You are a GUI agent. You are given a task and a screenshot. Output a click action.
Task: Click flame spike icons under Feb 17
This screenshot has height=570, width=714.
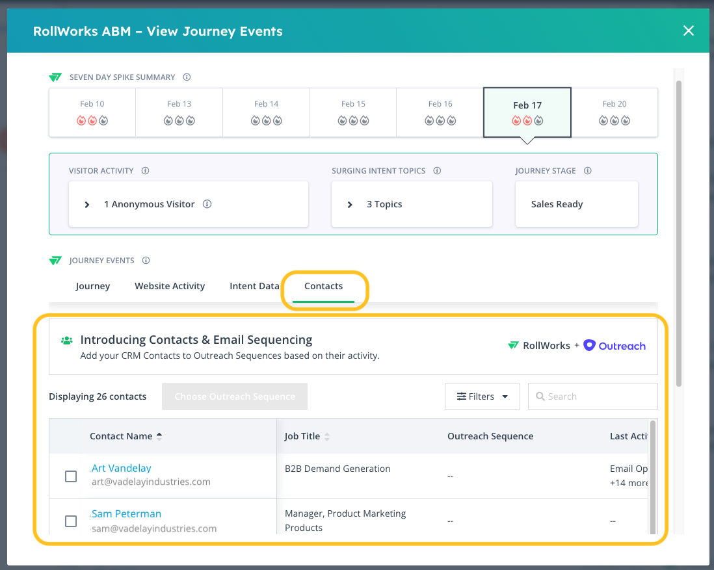(527, 121)
